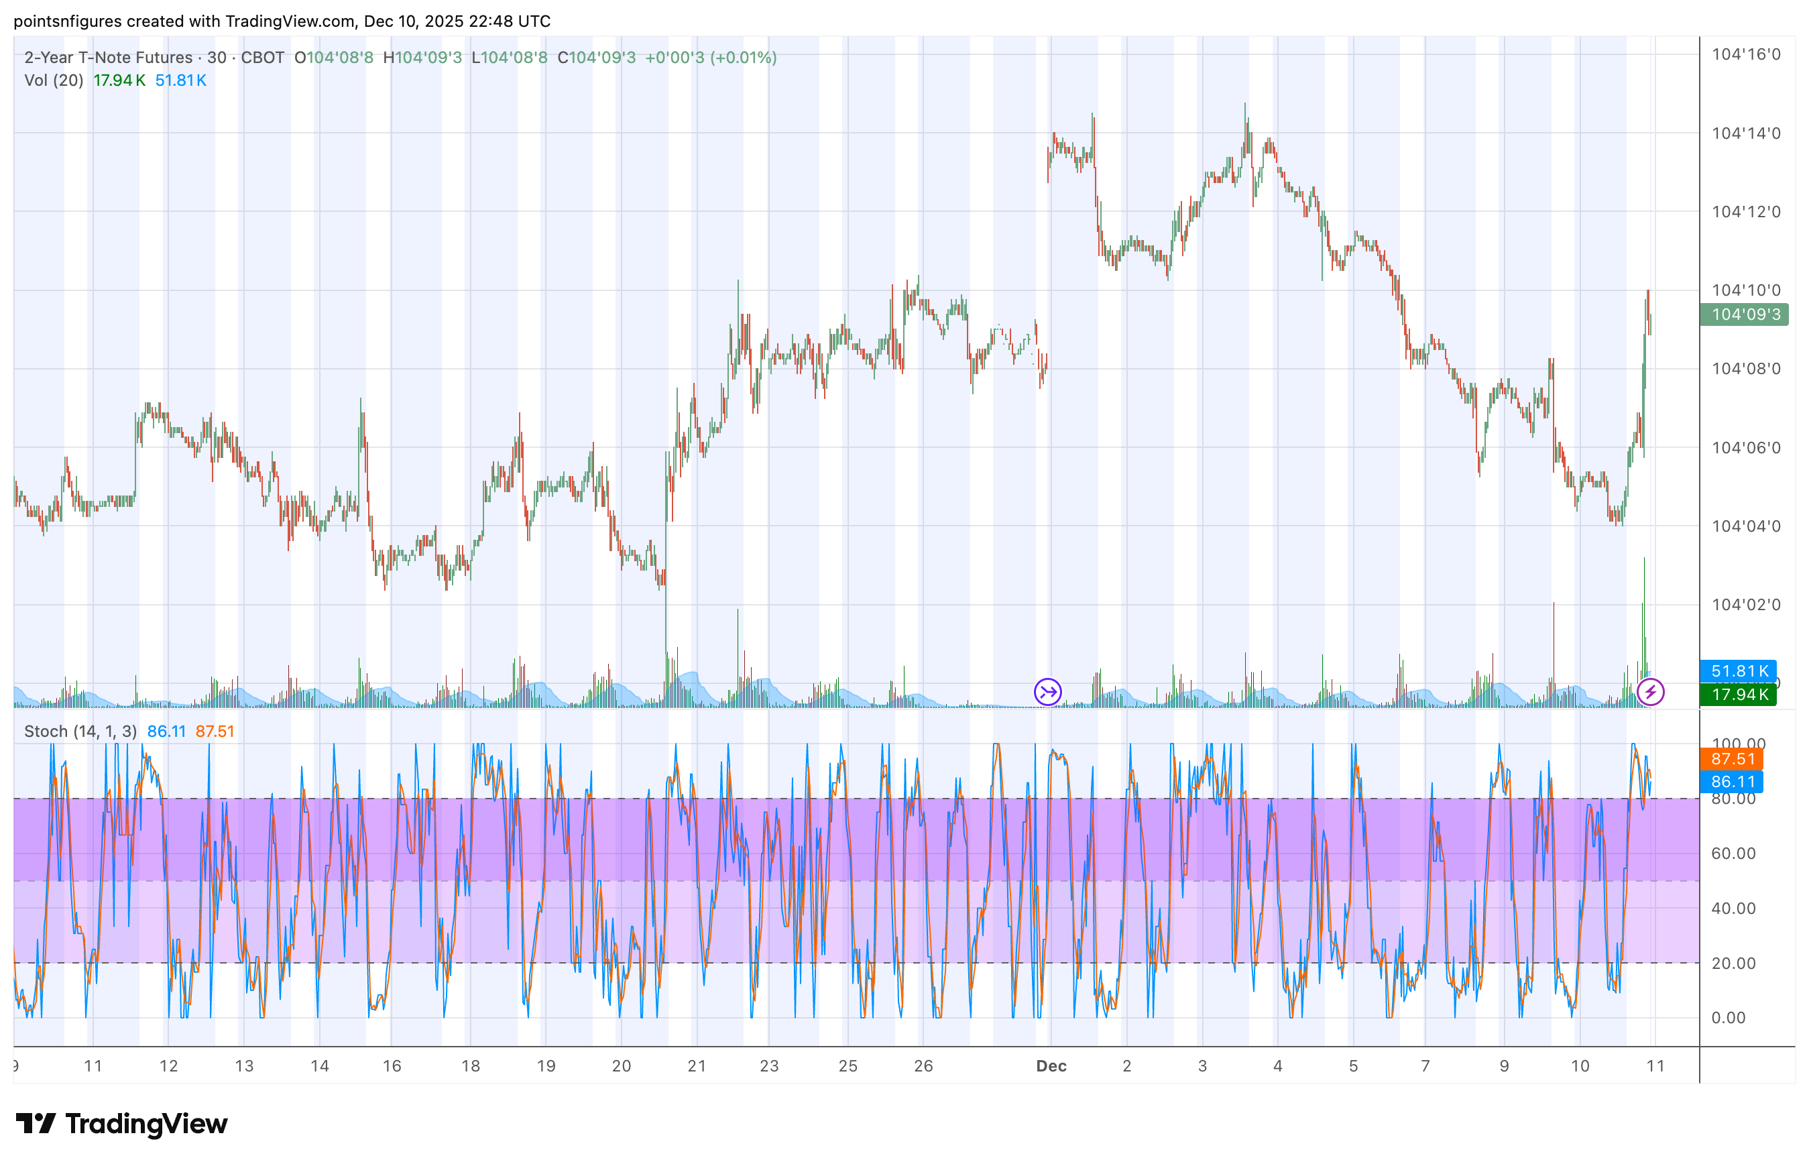Viewport: 1809px width, 1164px height.
Task: Click the Vol (20) indicator legend
Action: (x=54, y=80)
